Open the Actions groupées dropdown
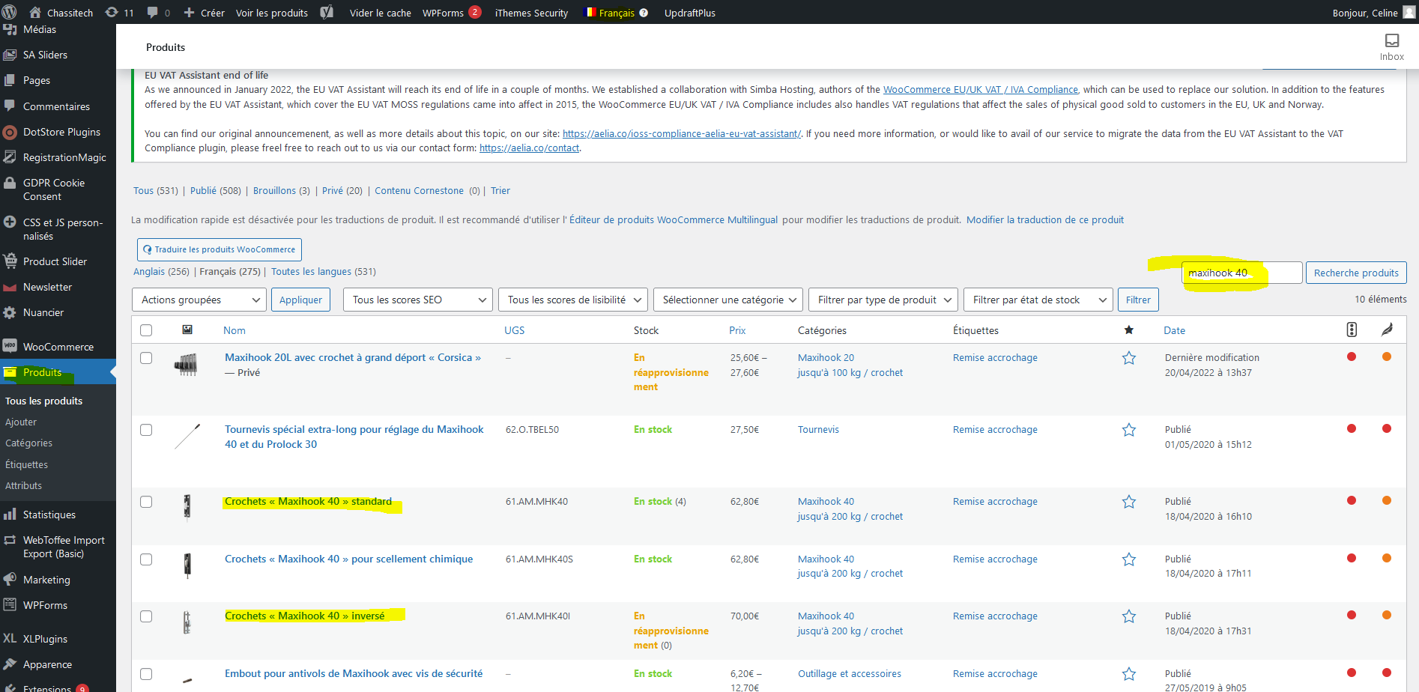1419x692 pixels. [x=199, y=300]
